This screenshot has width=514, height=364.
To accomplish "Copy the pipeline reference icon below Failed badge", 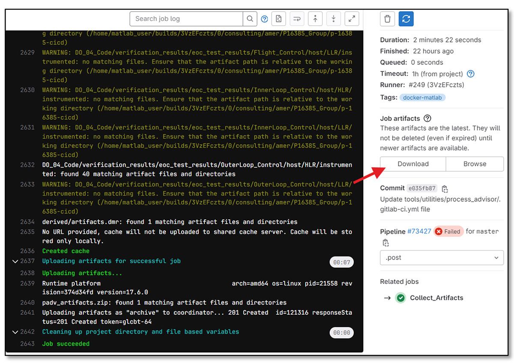I will 385,242.
